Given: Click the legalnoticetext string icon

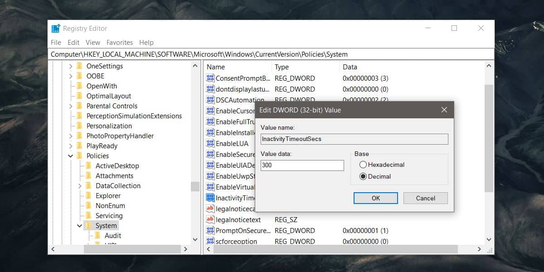Looking at the screenshot, I should 210,219.
